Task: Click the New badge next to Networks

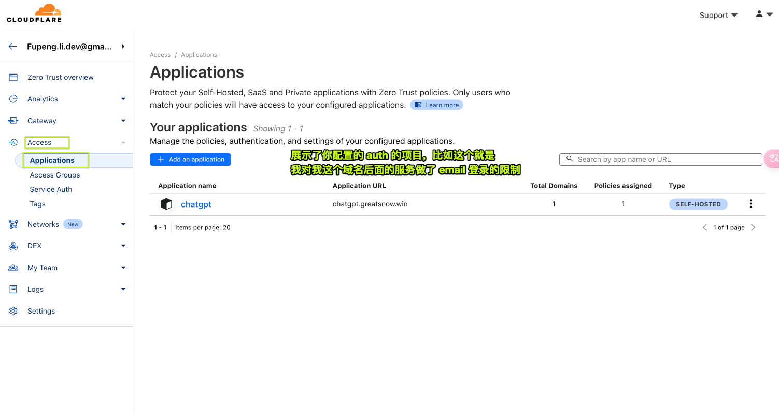Action: click(73, 224)
